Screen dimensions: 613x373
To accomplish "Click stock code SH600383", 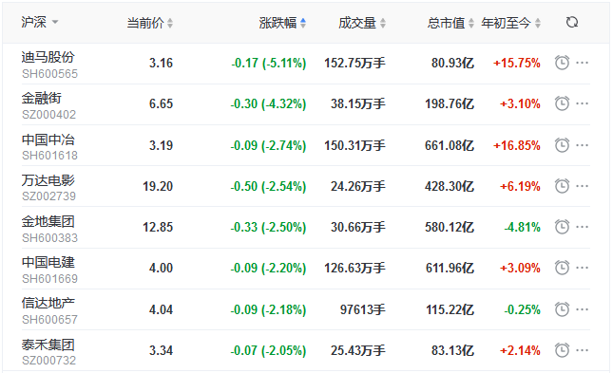I will 50,238.
